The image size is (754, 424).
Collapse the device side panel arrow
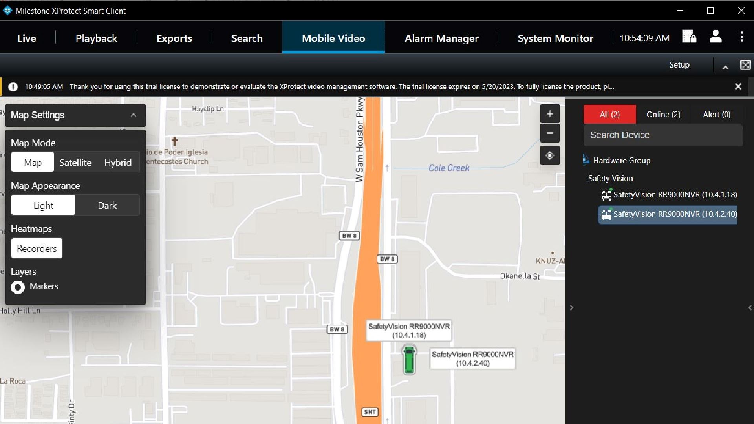click(x=571, y=307)
